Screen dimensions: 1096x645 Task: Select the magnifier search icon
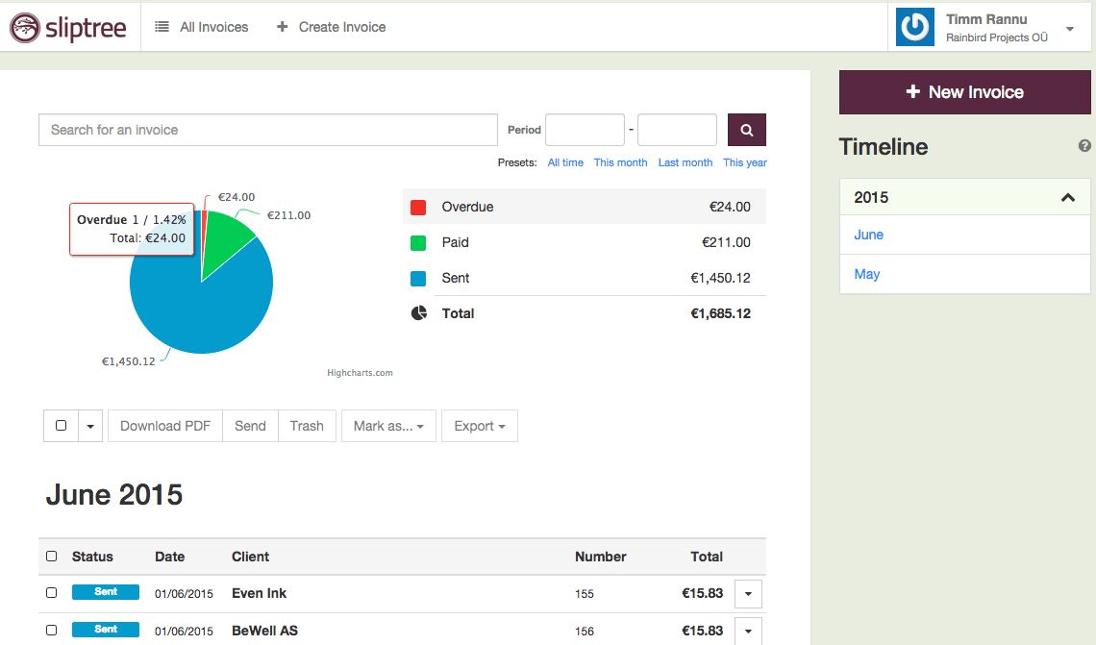coord(746,129)
